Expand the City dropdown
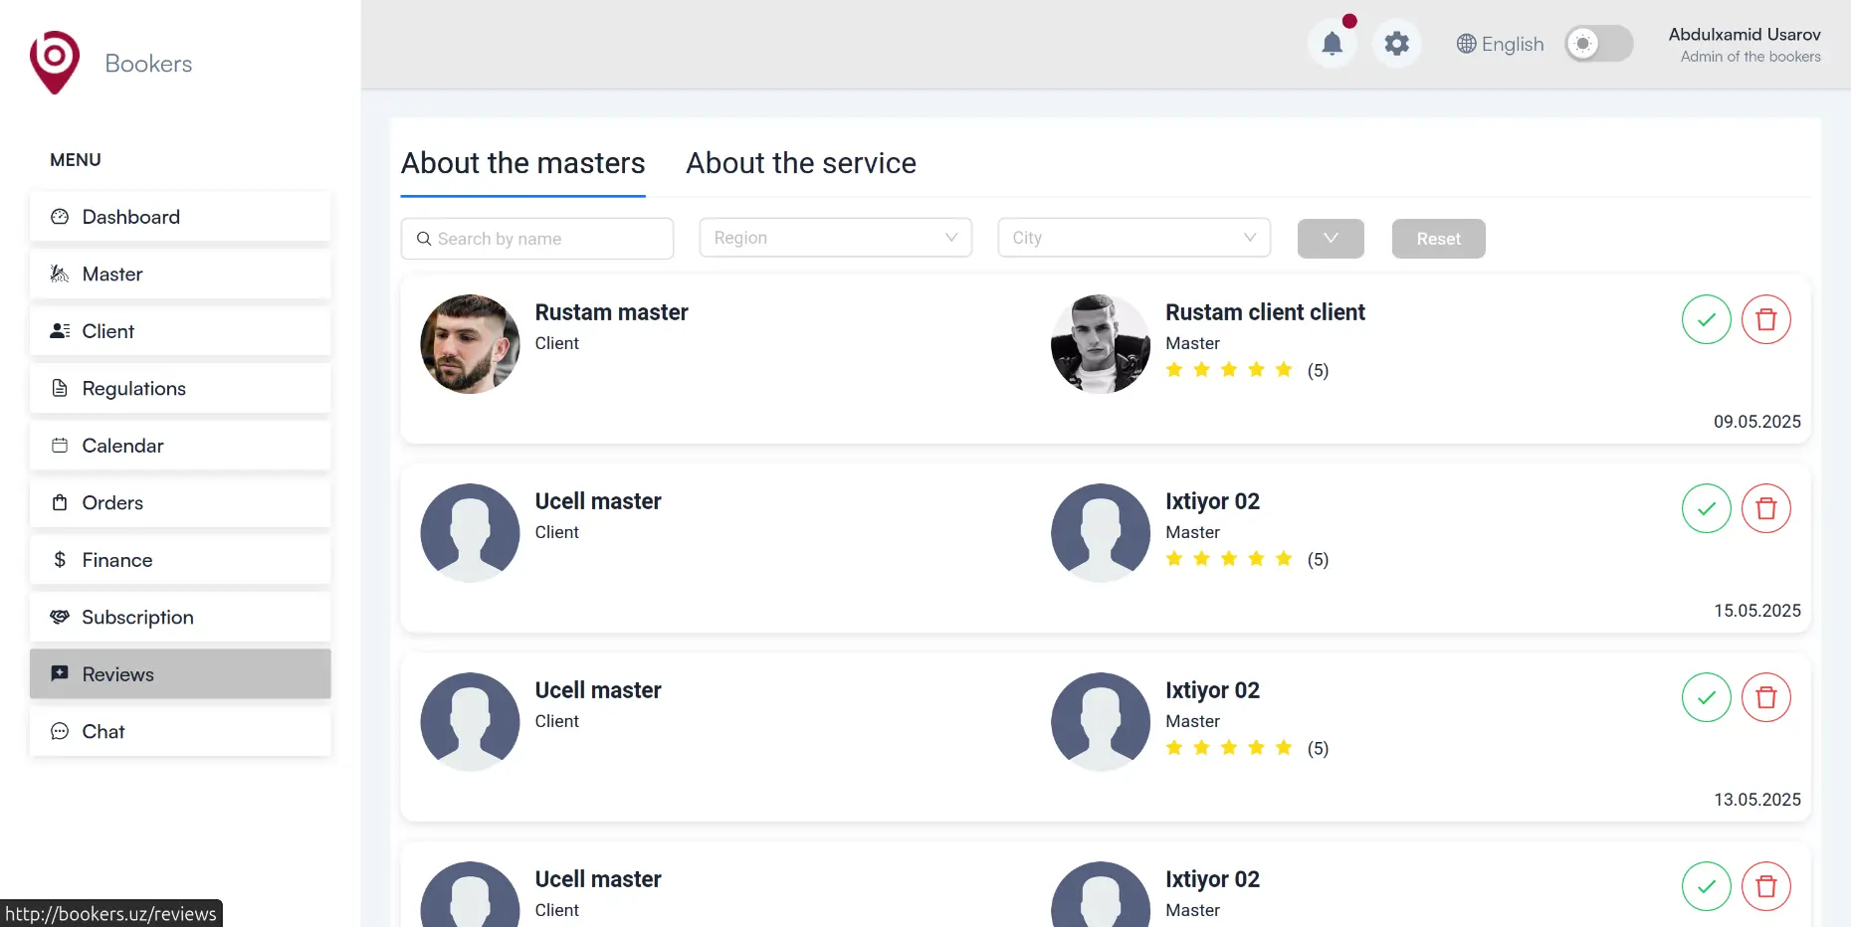The image size is (1851, 927). tap(1133, 238)
